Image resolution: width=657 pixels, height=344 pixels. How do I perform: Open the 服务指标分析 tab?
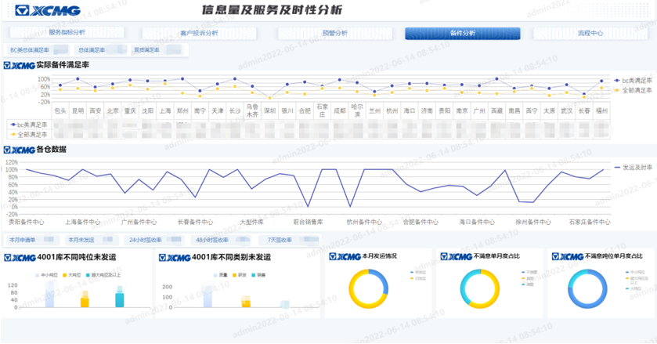coord(67,32)
